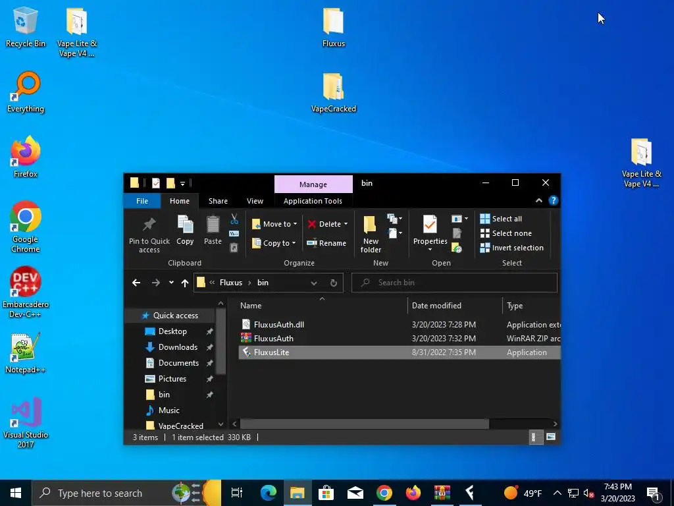This screenshot has height=506, width=674.
Task: Open the Easy access dropdown
Action: pyautogui.click(x=394, y=233)
